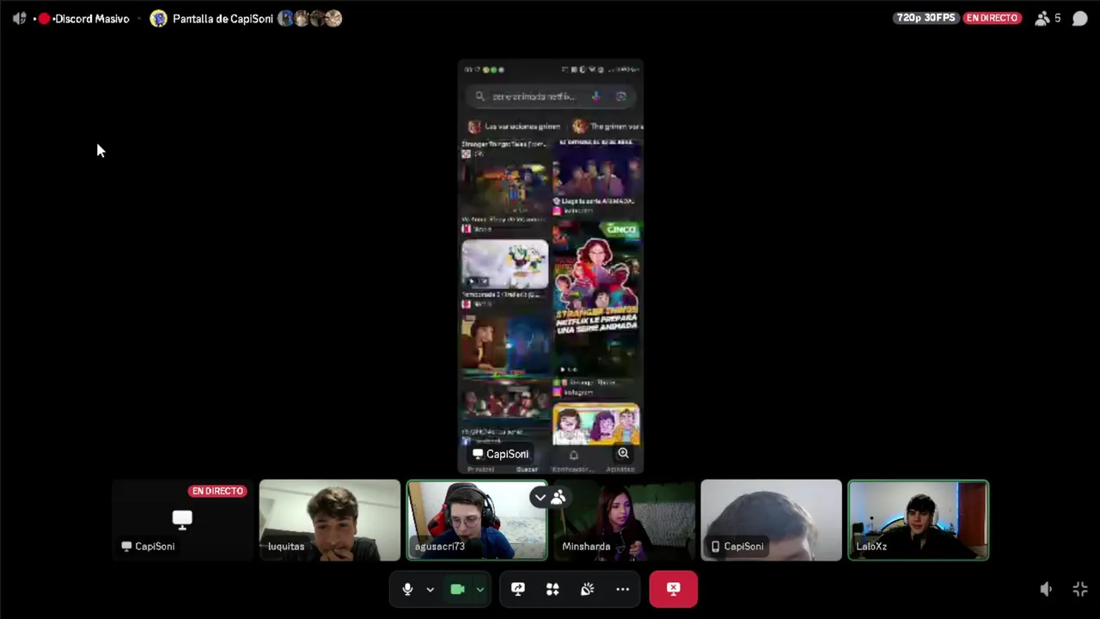
Task: Collapse participants with the down chevron
Action: (x=540, y=497)
